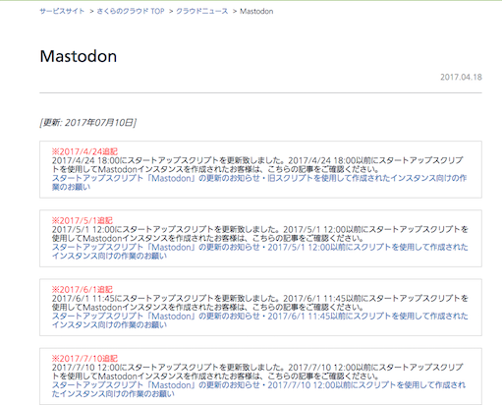Click the ※2017/5/1追記 red heading
The width and height of the screenshot is (502, 405).
pos(83,220)
